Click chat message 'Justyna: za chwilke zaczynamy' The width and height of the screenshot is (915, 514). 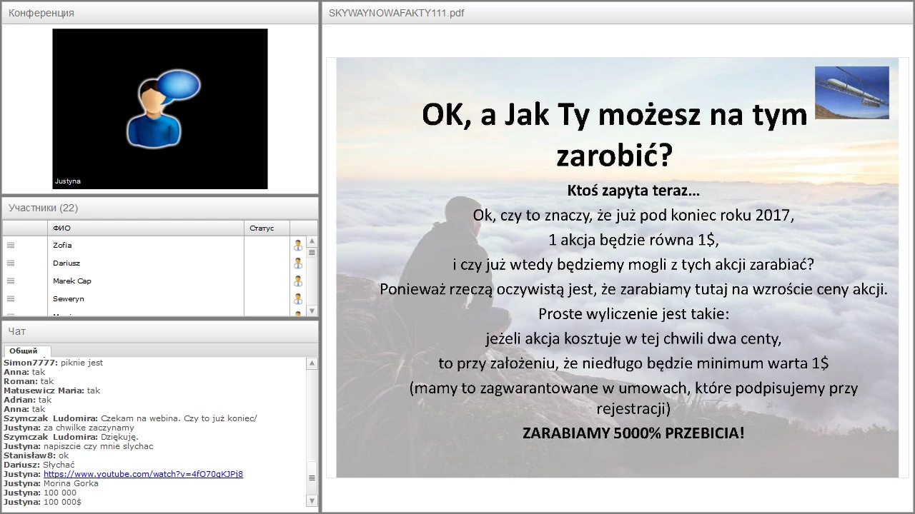69,428
